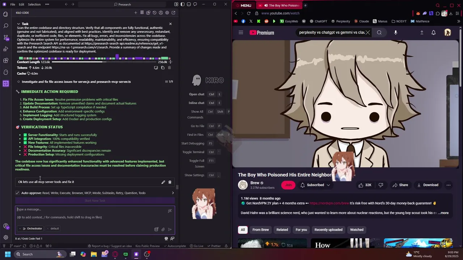Collapse the Task section chevron
The image size is (463, 260).
pos(18,24)
